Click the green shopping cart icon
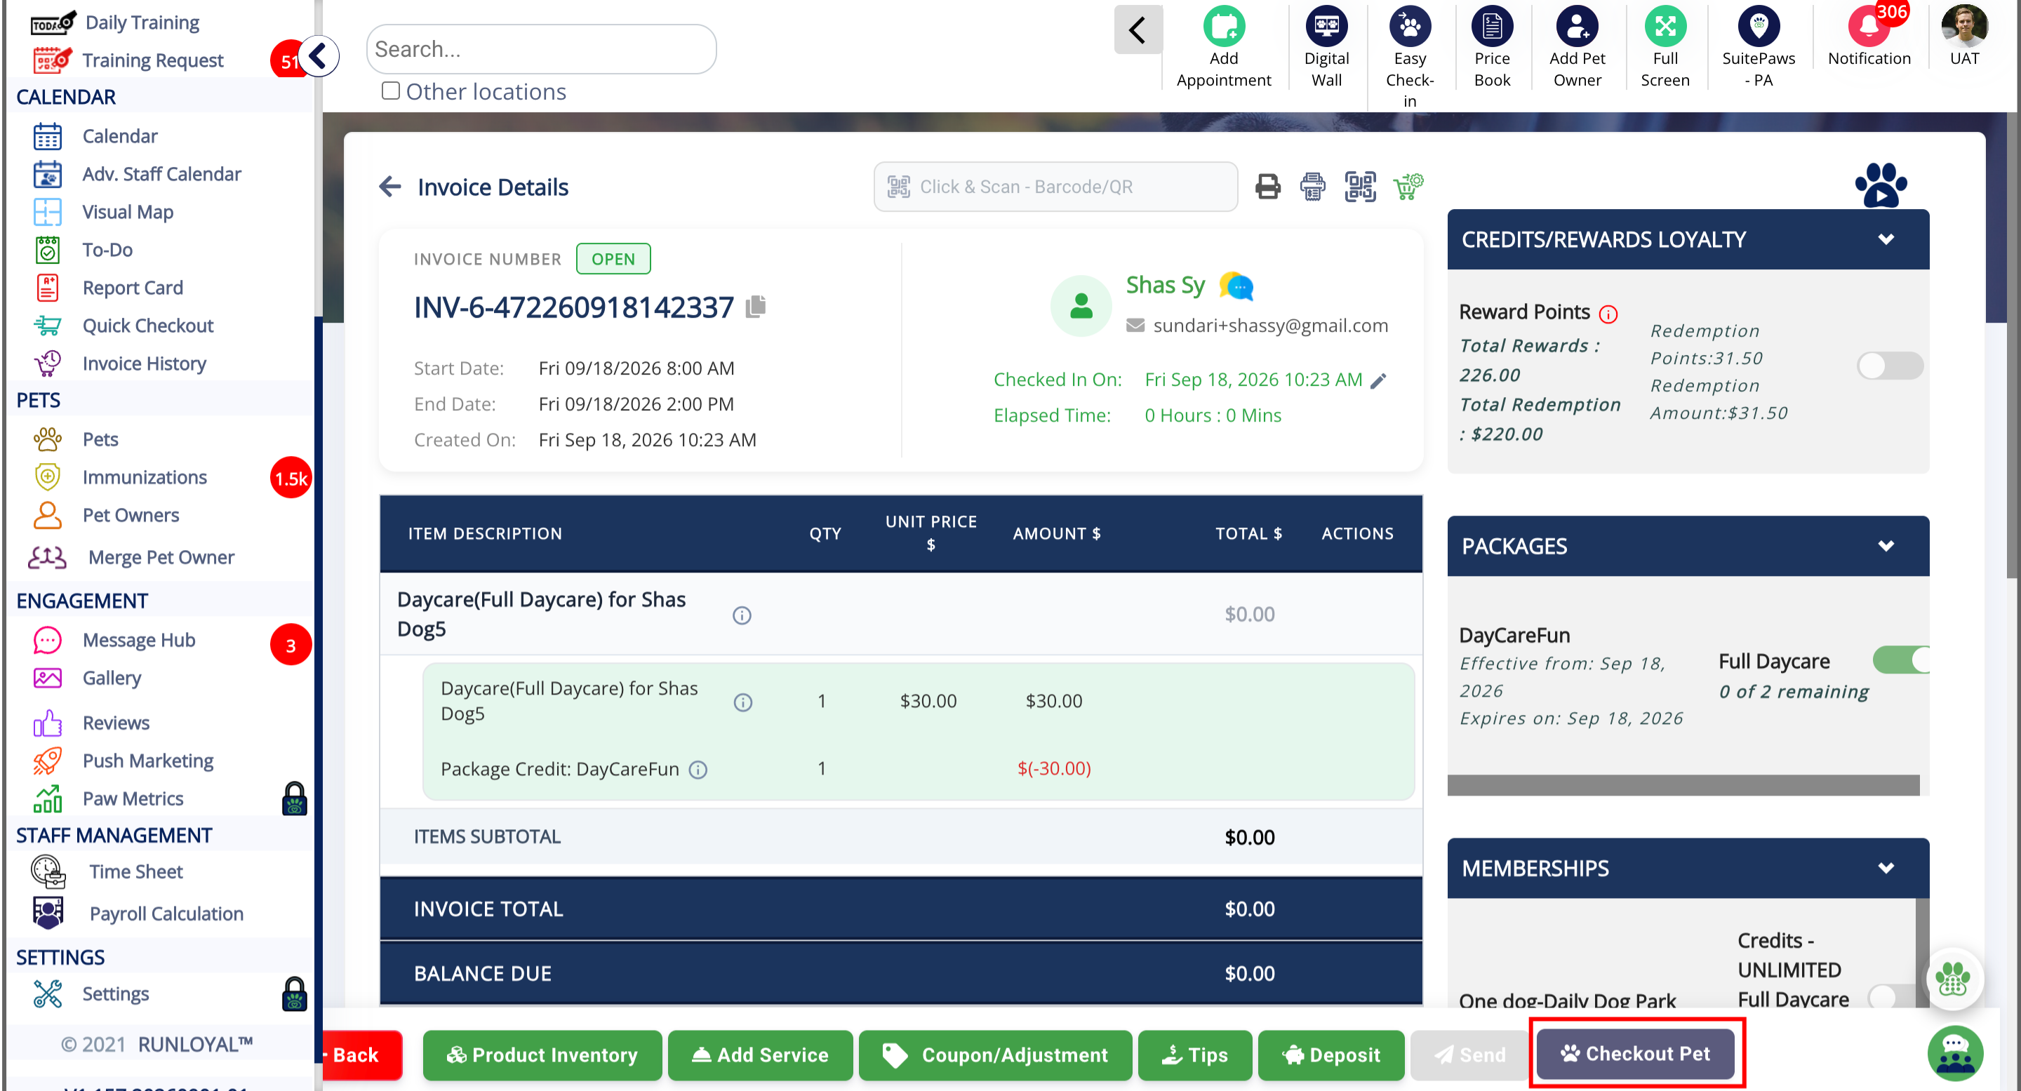This screenshot has width=2021, height=1091. (x=1408, y=187)
